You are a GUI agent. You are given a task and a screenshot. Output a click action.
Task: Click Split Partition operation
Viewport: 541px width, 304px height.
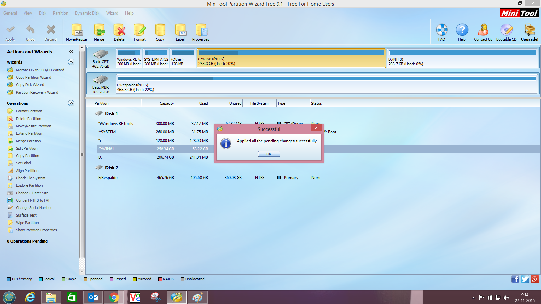pyautogui.click(x=26, y=148)
